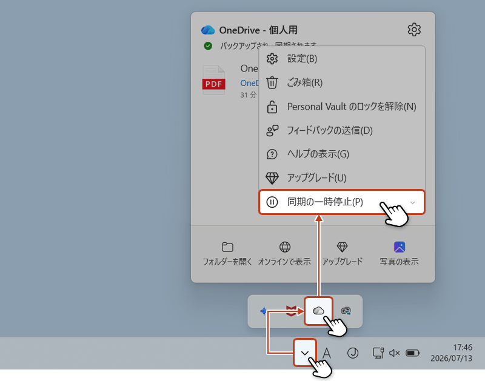Screen dimensions: 485x381
Task: Open the PDF file thumbnail
Action: tap(213, 80)
